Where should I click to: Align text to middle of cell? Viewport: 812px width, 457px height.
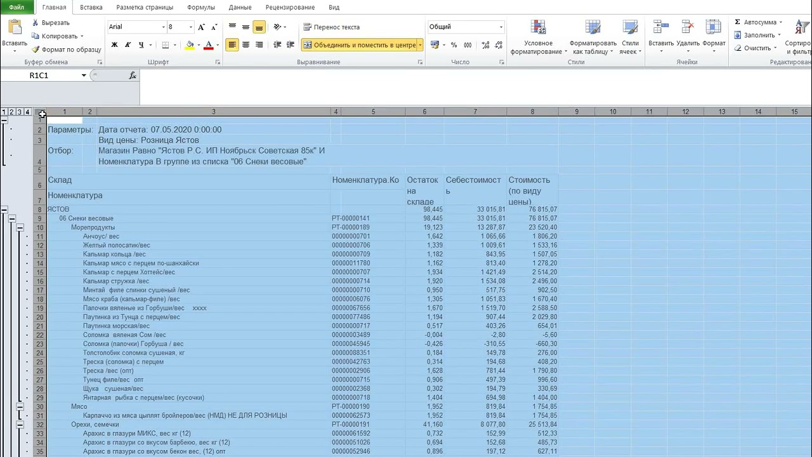(x=246, y=27)
